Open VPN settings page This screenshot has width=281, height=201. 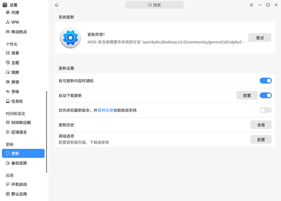pos(23,22)
